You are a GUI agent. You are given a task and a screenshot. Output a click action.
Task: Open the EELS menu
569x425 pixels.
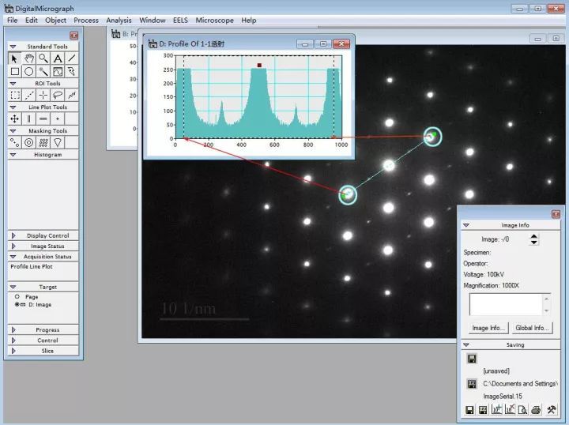[x=180, y=21]
